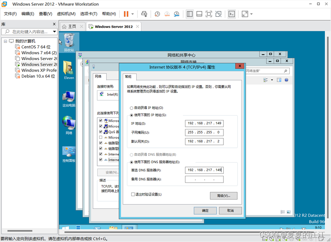Open the 选项卡(T) menu
331x242 pixels.
(x=89, y=14)
